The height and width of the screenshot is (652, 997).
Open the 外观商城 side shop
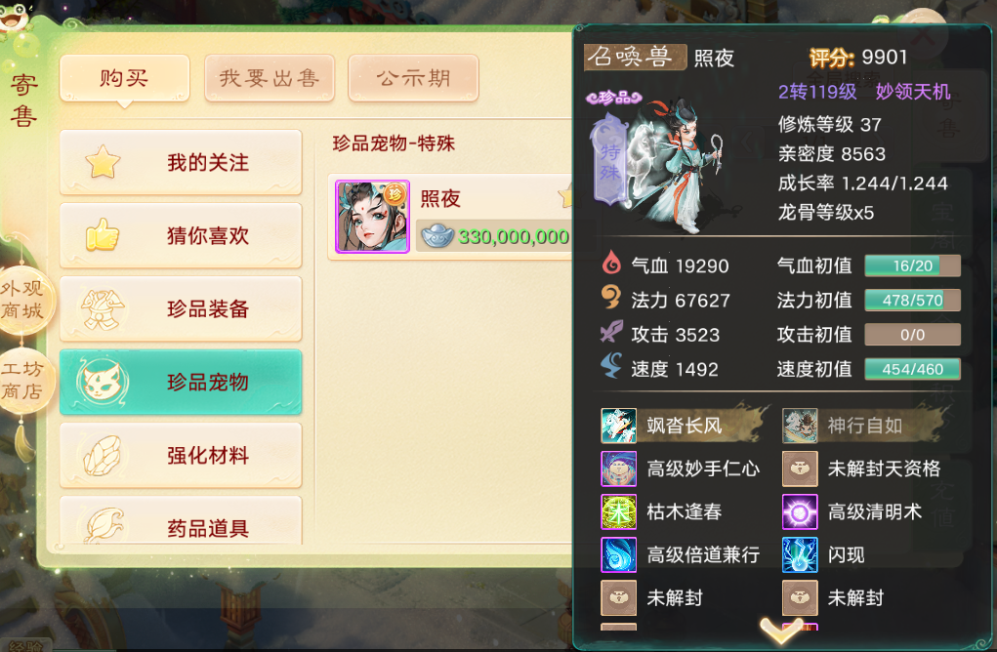22,300
